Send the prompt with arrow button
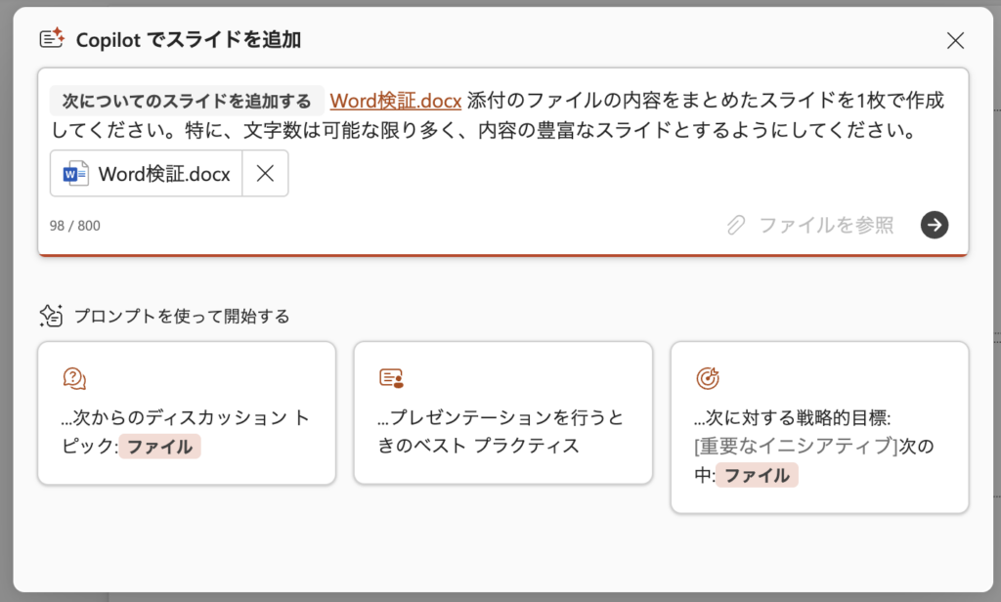The height and width of the screenshot is (602, 1001). pyautogui.click(x=935, y=225)
